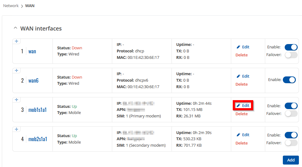
Task: Delete the mob2s1a1 interface
Action: [241, 143]
